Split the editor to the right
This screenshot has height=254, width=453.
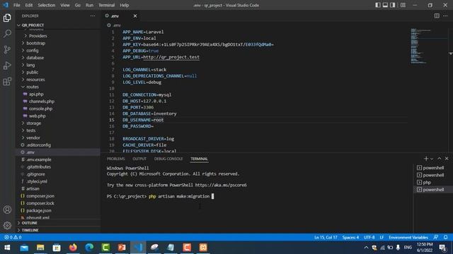pyautogui.click(x=437, y=16)
